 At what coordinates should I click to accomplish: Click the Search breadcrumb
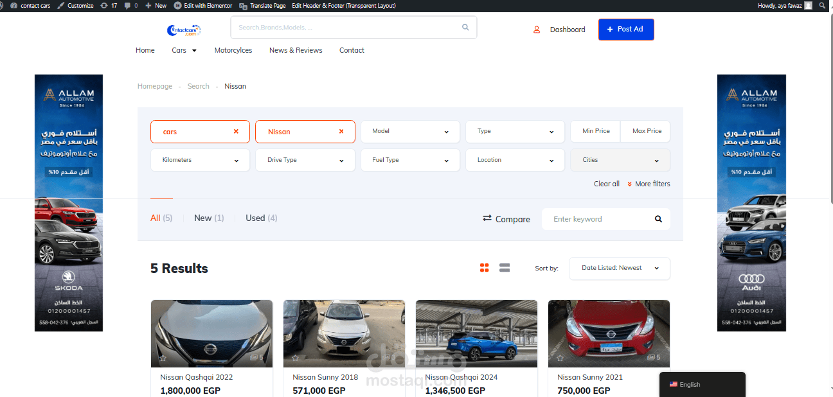(199, 86)
